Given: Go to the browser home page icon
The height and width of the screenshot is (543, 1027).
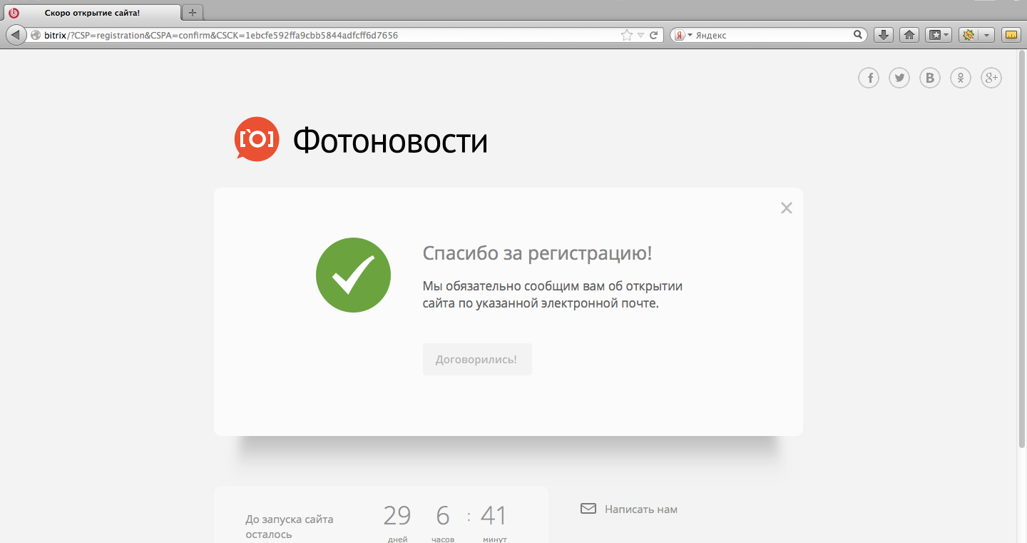Looking at the screenshot, I should [x=909, y=35].
